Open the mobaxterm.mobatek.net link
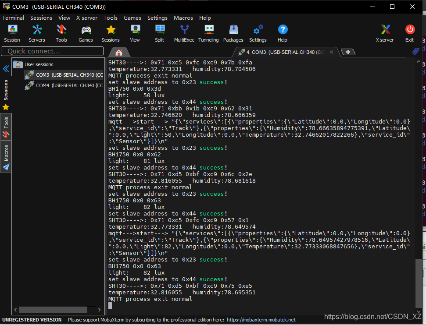Screen dimensions: 426x325 click(261, 320)
